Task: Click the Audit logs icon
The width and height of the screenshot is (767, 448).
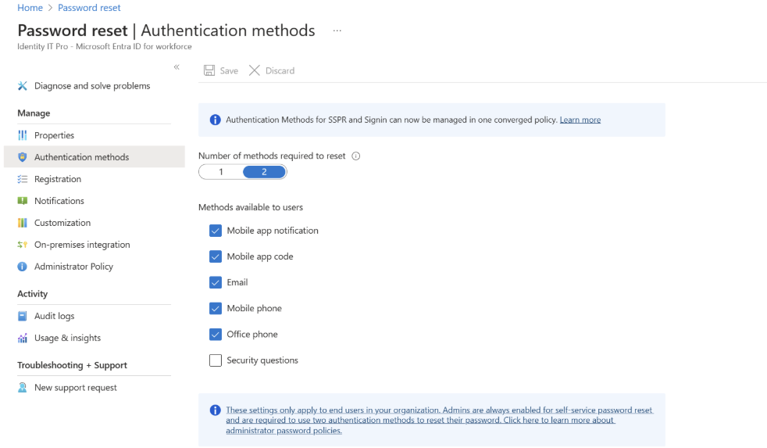Action: point(23,316)
